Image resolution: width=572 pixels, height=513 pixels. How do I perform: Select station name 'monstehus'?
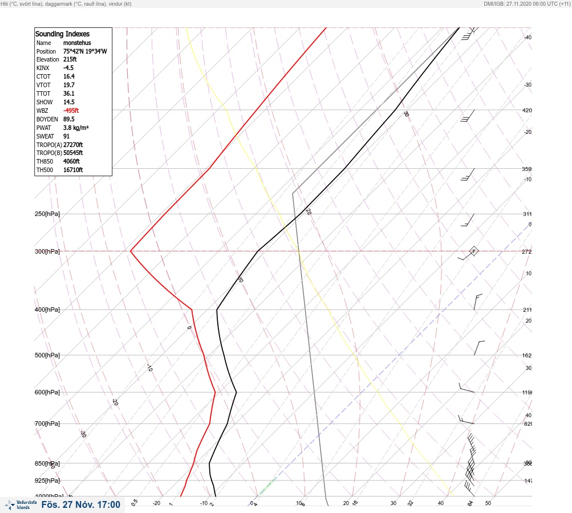77,43
